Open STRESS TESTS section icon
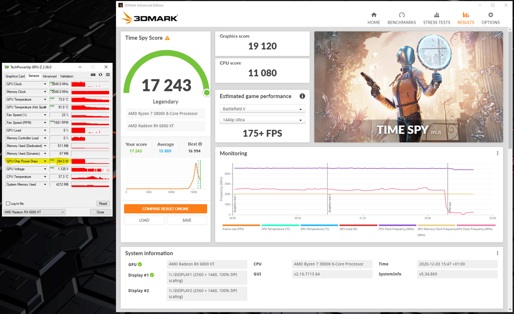Viewport: 514px width, 314px height. coord(436,15)
